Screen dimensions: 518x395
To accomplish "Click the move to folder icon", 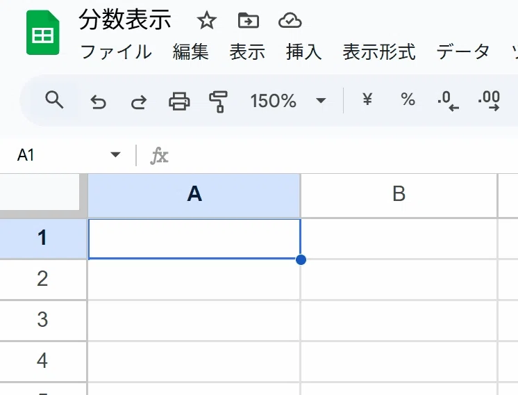I will click(x=249, y=20).
